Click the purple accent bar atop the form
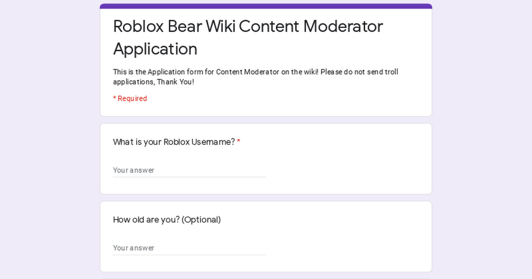 [266, 6]
